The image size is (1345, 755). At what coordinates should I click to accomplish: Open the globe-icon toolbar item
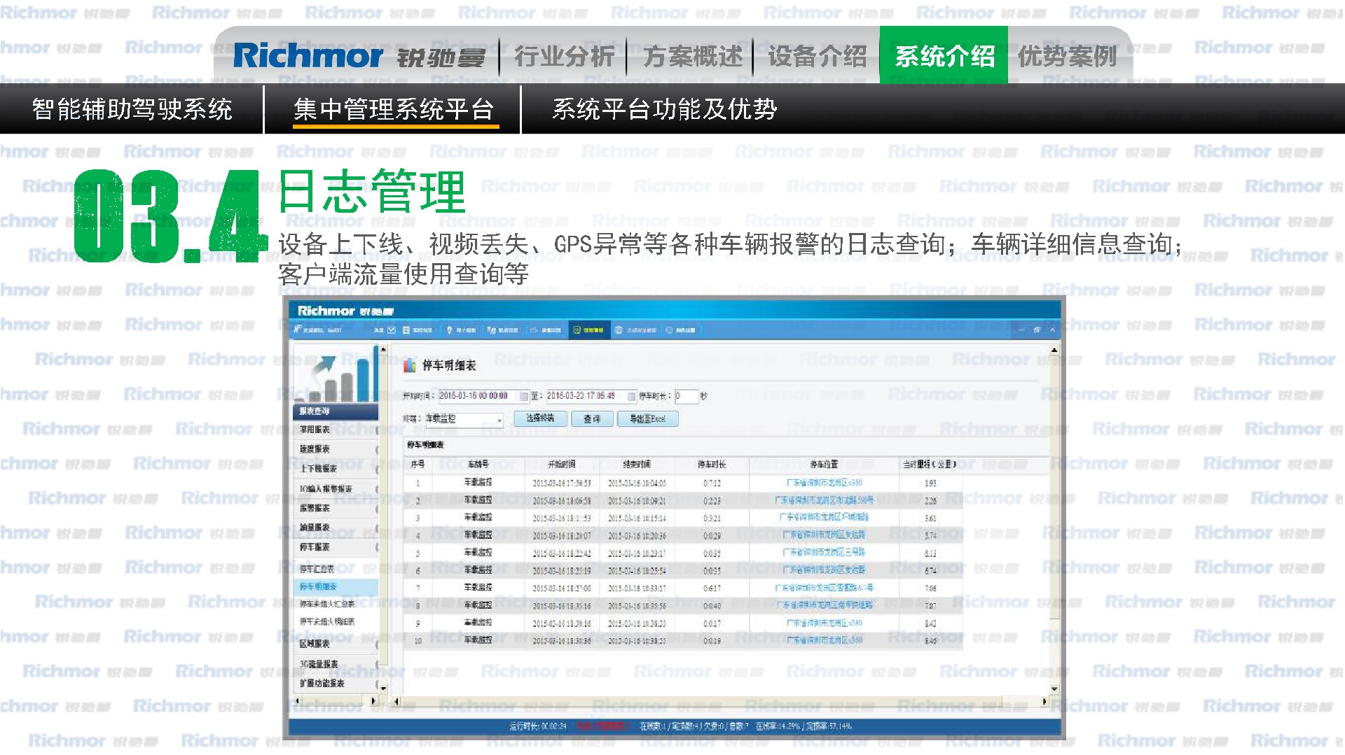click(635, 330)
